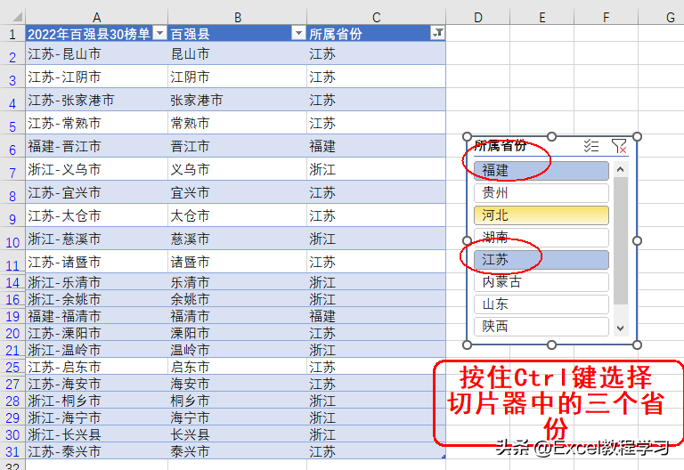This screenshot has height=470, width=684.
Task: Click cell 浙江-余姚市
Action: (x=96, y=299)
